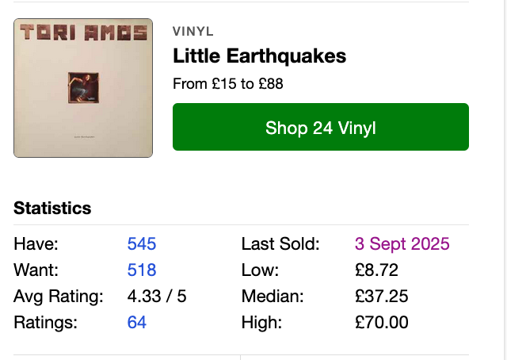Click the Have: label
Viewport: 507px width, 360px height.
[36, 243]
